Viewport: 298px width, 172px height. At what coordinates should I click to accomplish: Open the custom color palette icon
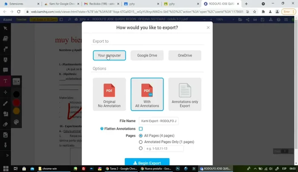(x=16, y=122)
